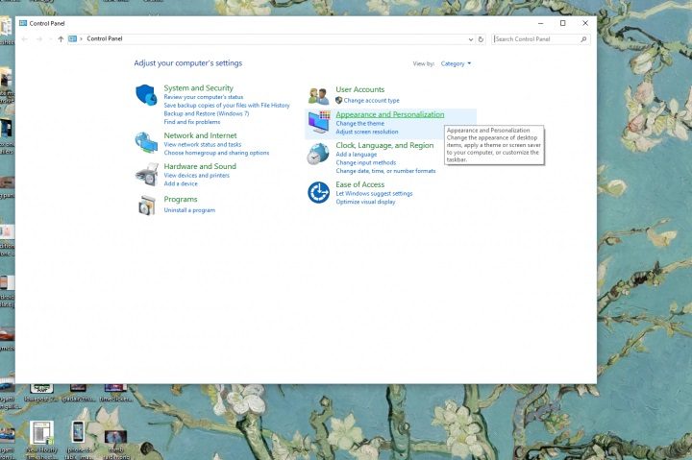The height and width of the screenshot is (460, 692).
Task: Click the Programs category icon
Action: pos(146,204)
